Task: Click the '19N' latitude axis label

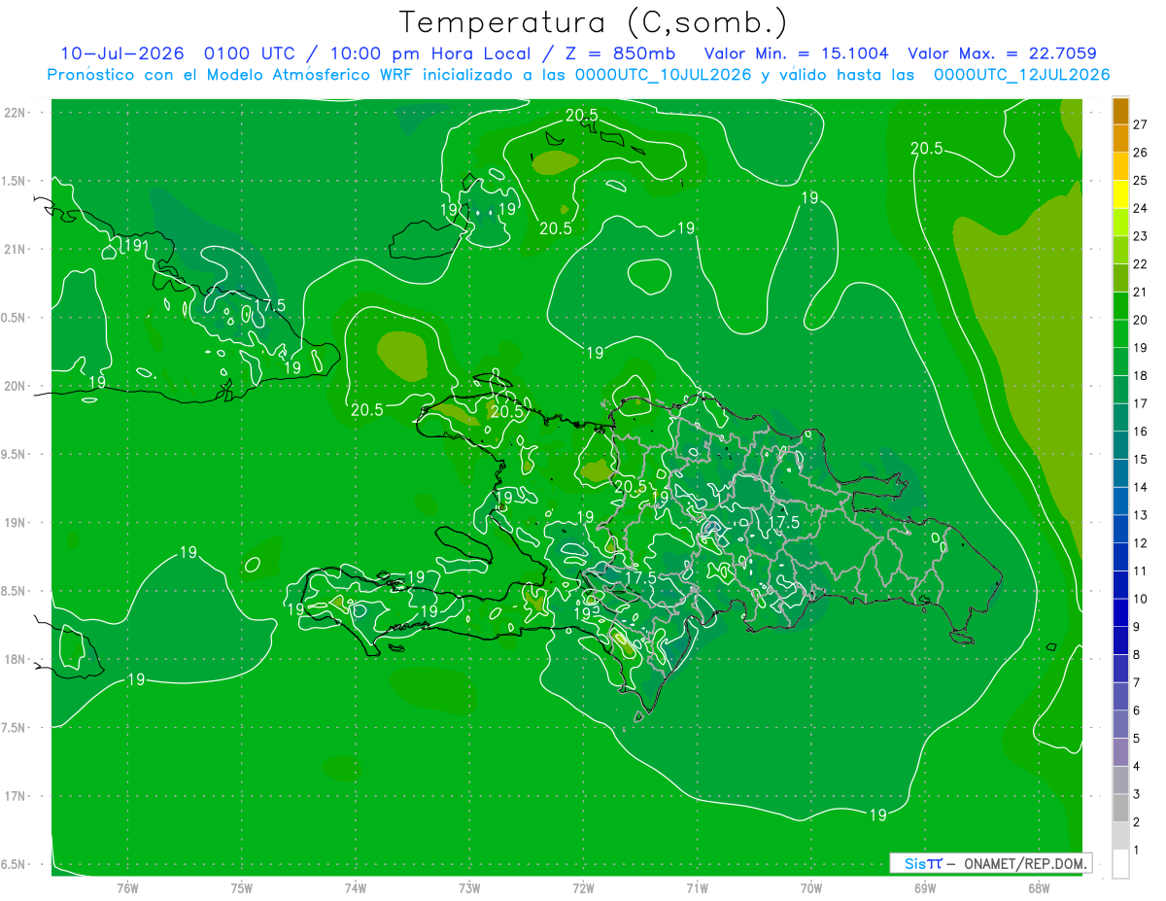Action: point(16,523)
